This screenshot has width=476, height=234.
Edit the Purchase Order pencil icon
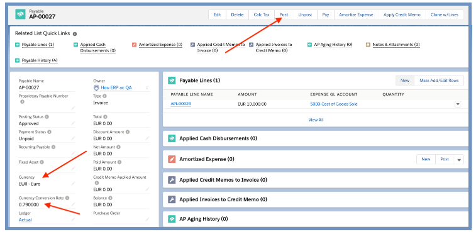pyautogui.click(x=147, y=220)
